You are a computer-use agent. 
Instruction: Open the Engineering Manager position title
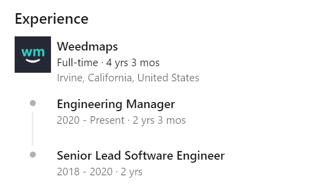116,105
